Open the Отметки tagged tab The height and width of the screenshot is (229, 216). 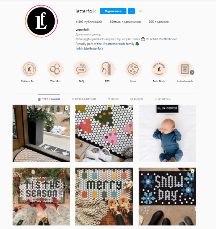point(163,99)
